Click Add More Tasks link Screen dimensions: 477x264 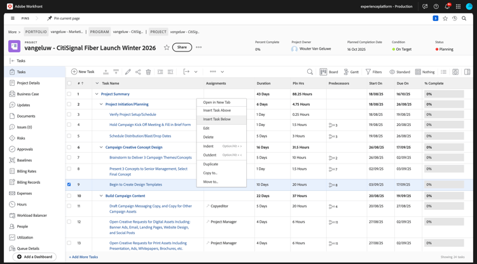pos(83,257)
